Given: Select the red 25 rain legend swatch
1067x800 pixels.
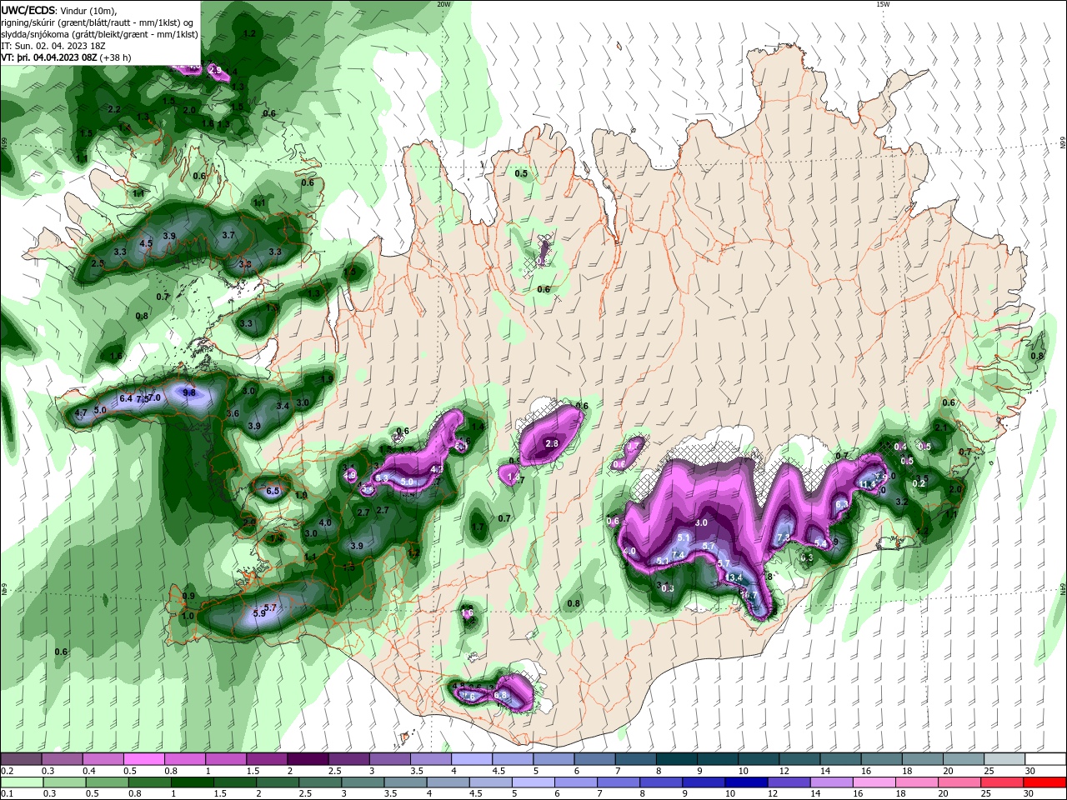Looking at the screenshot, I should 1003,782.
